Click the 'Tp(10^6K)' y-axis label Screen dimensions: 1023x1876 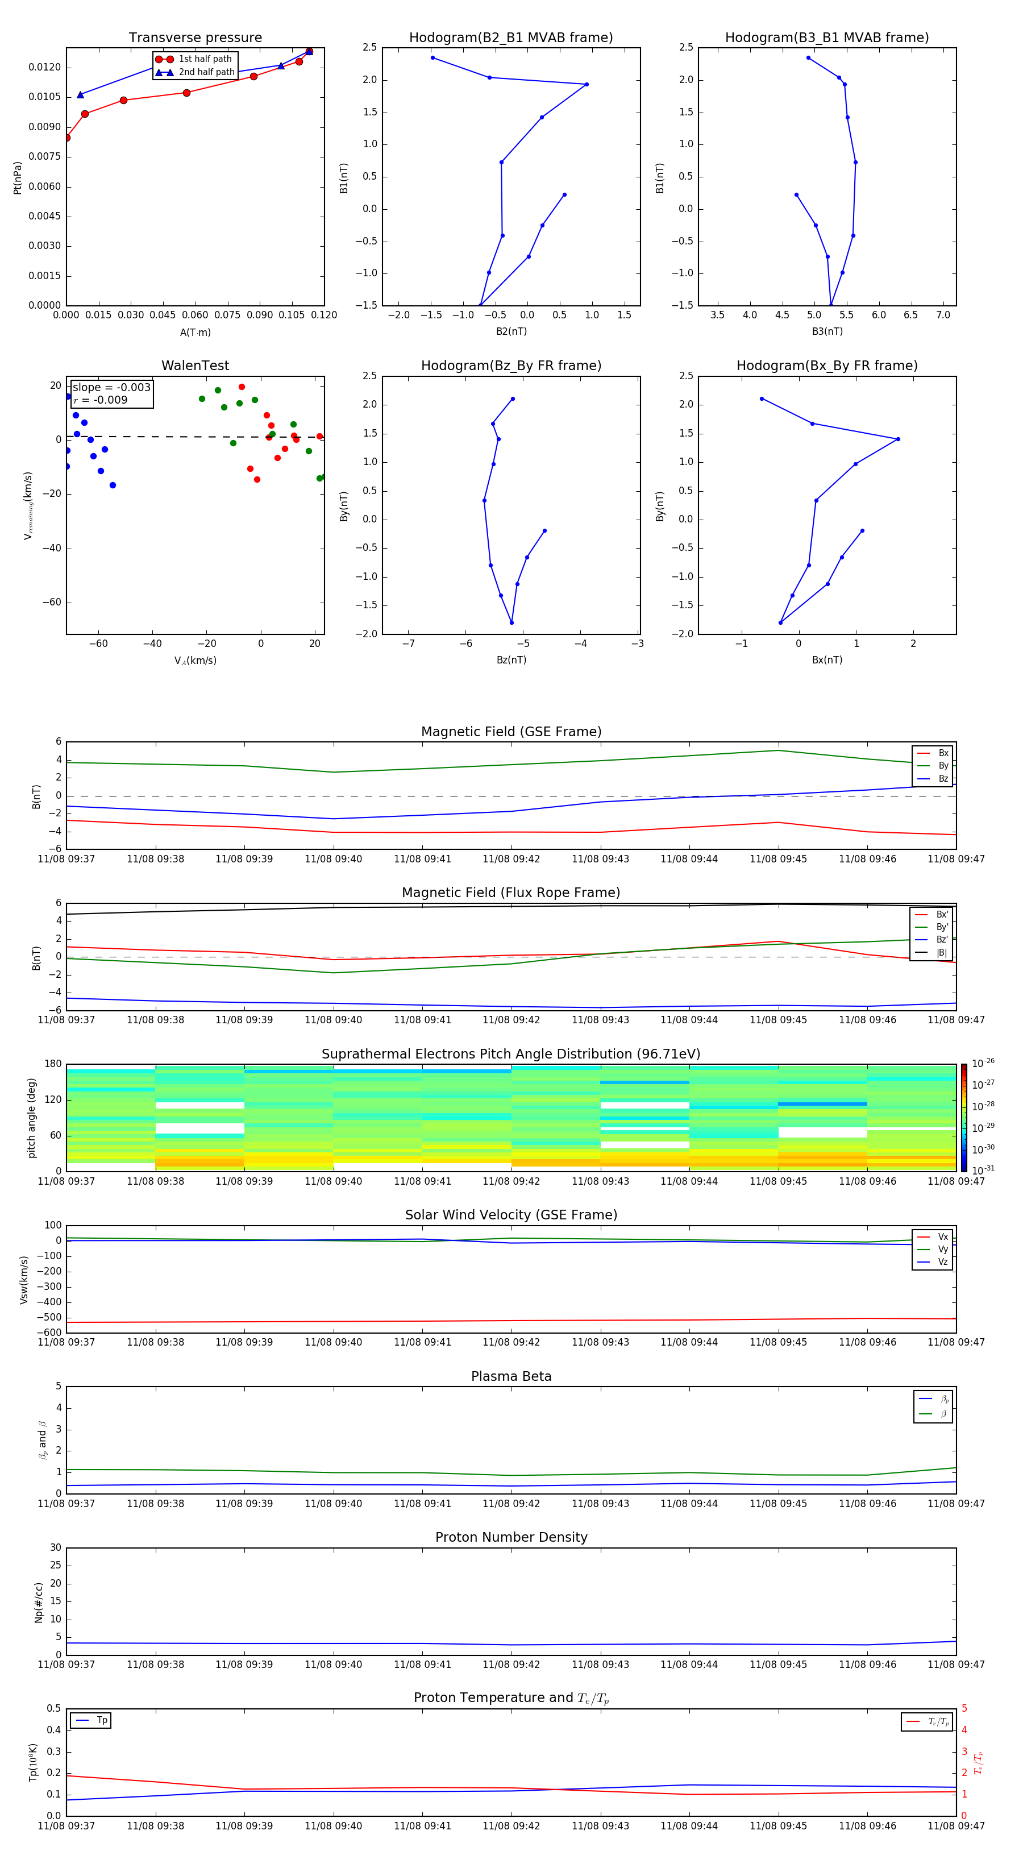(x=33, y=1762)
